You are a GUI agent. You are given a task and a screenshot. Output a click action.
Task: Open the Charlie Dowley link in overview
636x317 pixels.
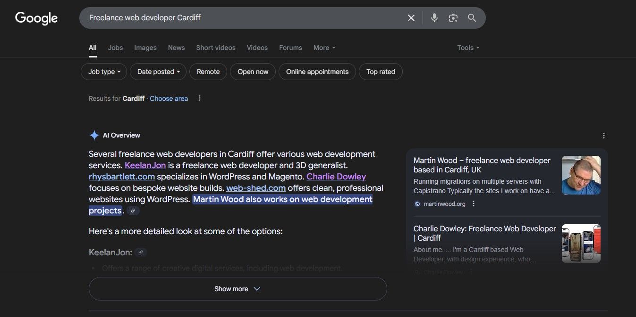point(336,177)
